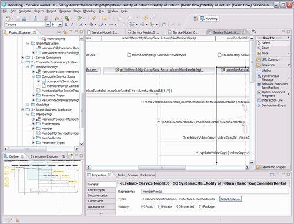294x224 pixels.
Task: Select Package visibility radio button
Action: click(x=201, y=206)
